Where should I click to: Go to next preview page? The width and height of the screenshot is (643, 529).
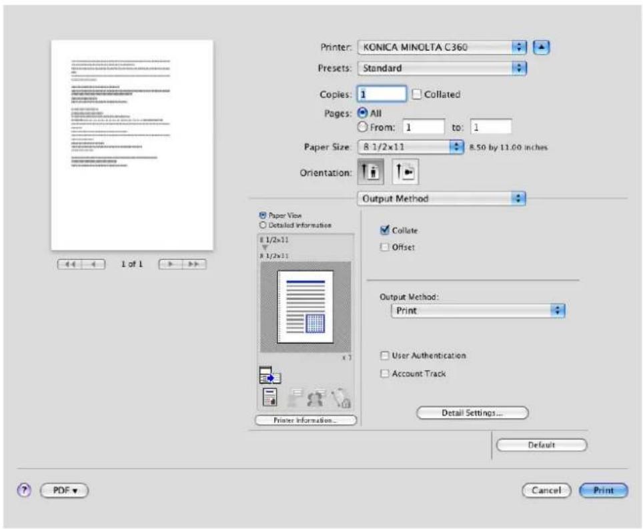(171, 264)
